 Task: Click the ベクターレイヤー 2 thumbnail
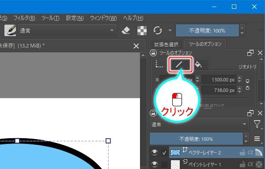coord(175,153)
